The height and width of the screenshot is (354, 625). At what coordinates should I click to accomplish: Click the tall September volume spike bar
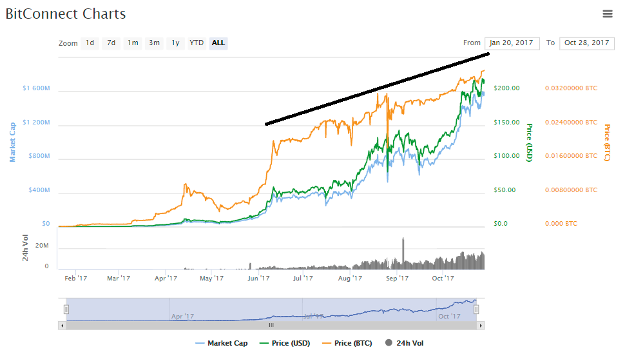click(403, 253)
